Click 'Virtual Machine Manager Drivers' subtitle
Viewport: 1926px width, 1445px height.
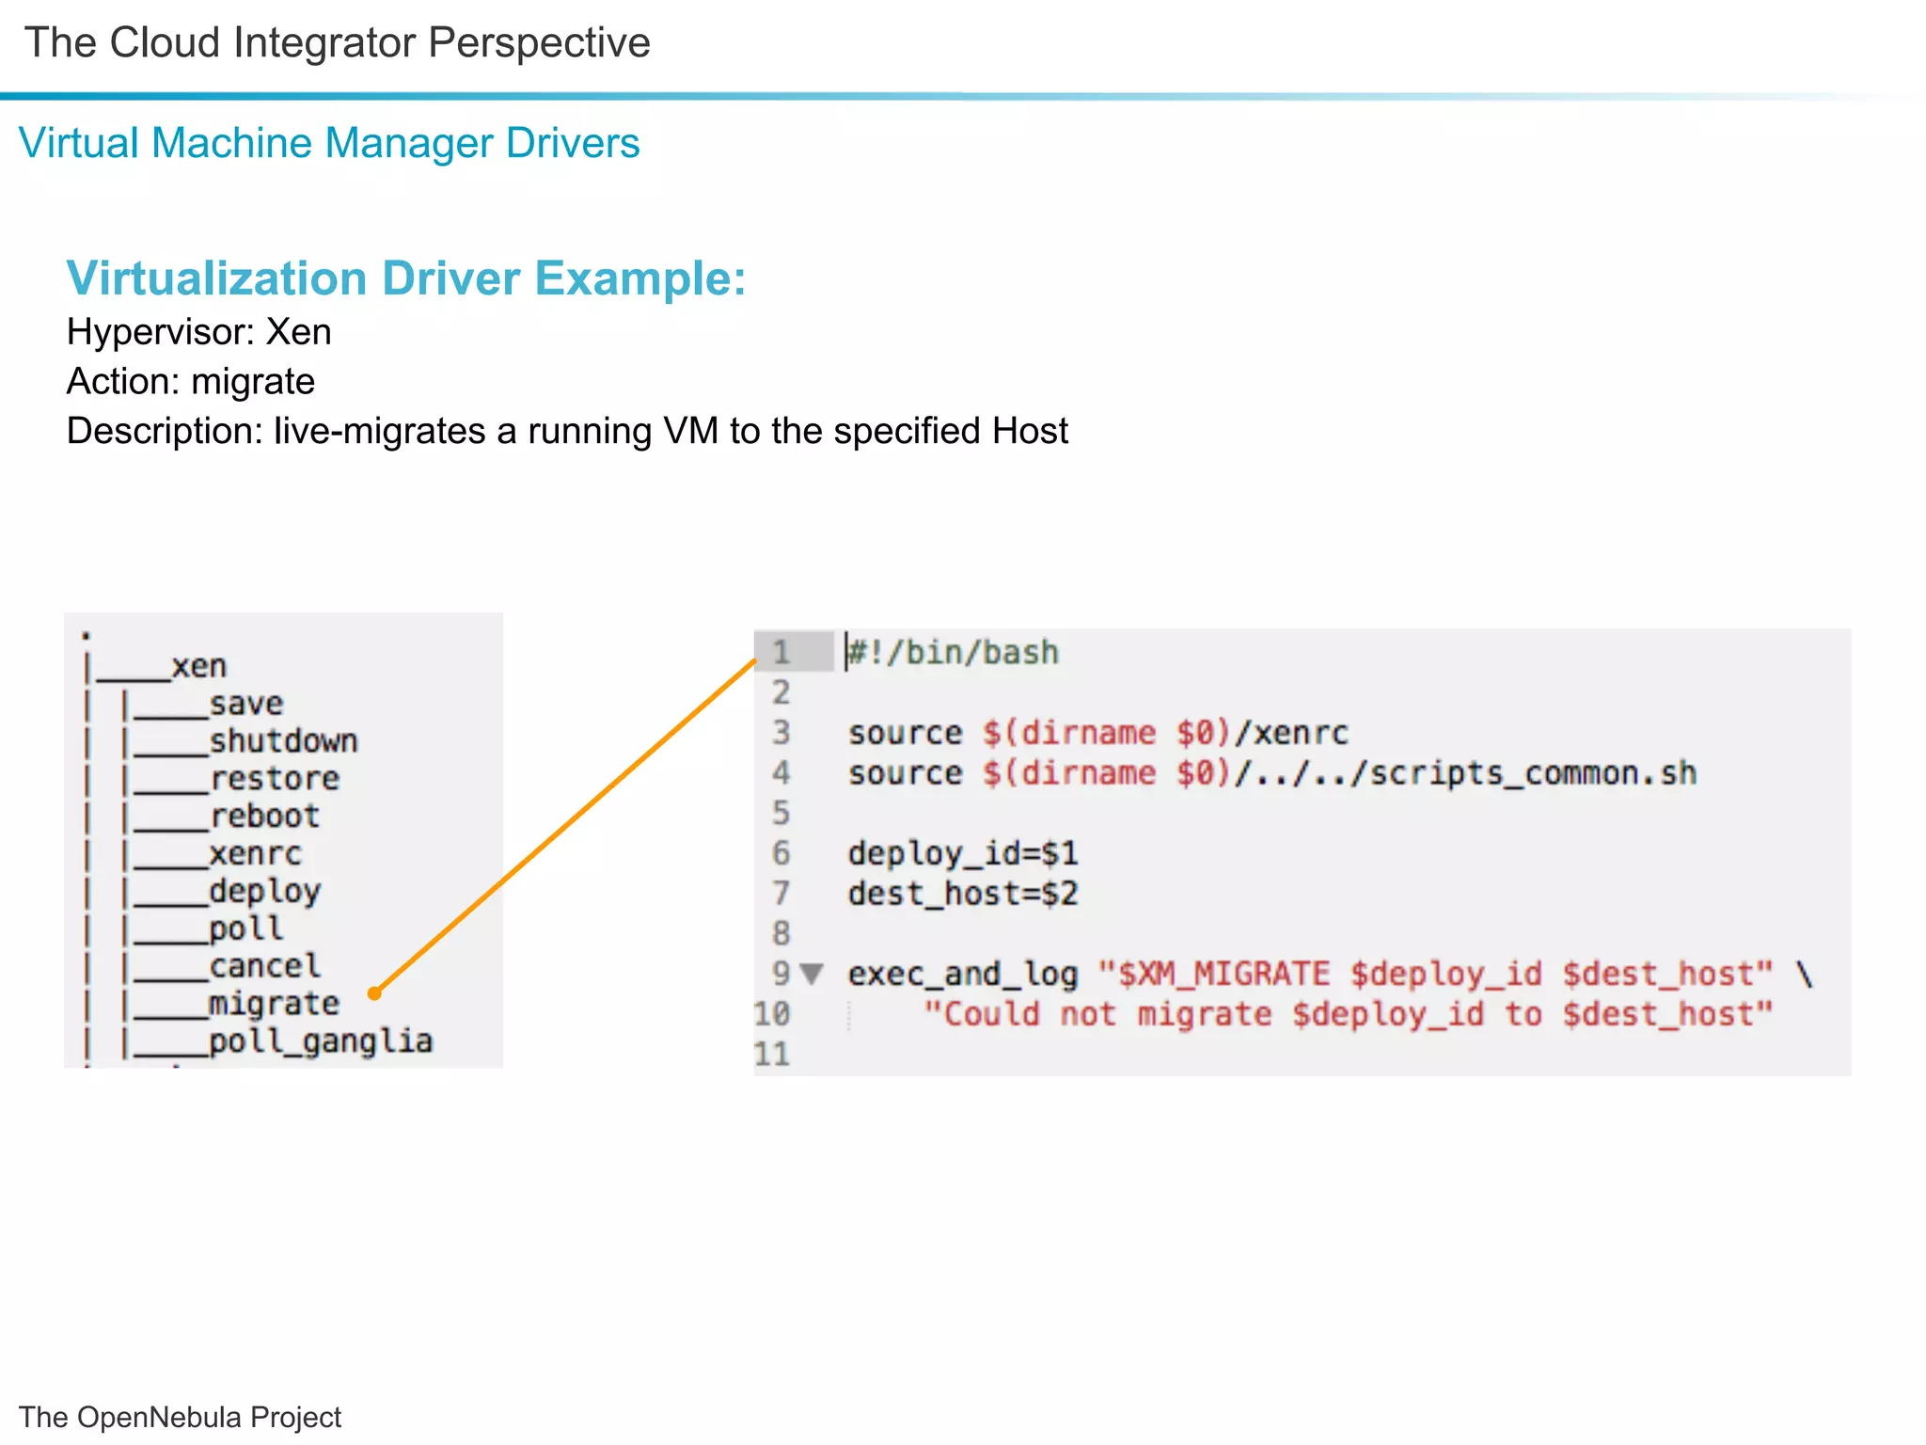coord(329,143)
